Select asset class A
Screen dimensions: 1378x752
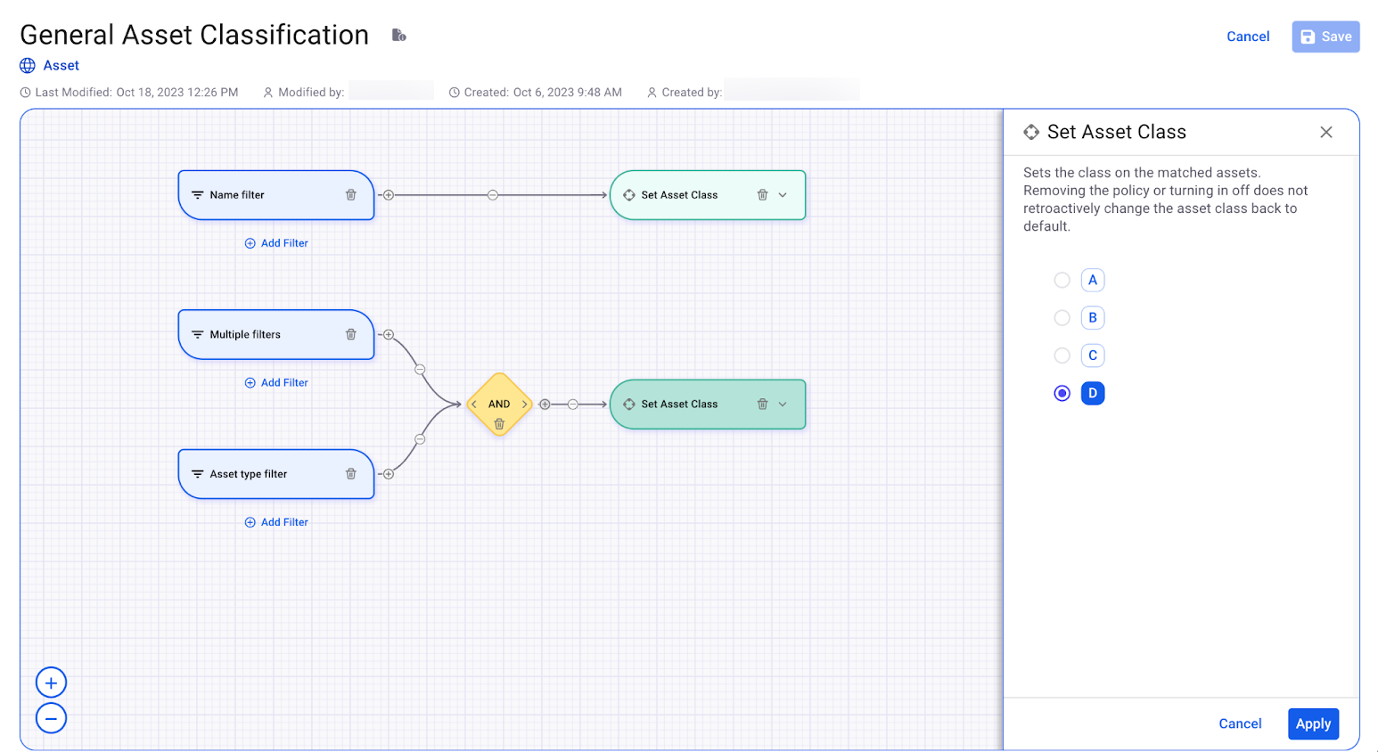(1062, 280)
